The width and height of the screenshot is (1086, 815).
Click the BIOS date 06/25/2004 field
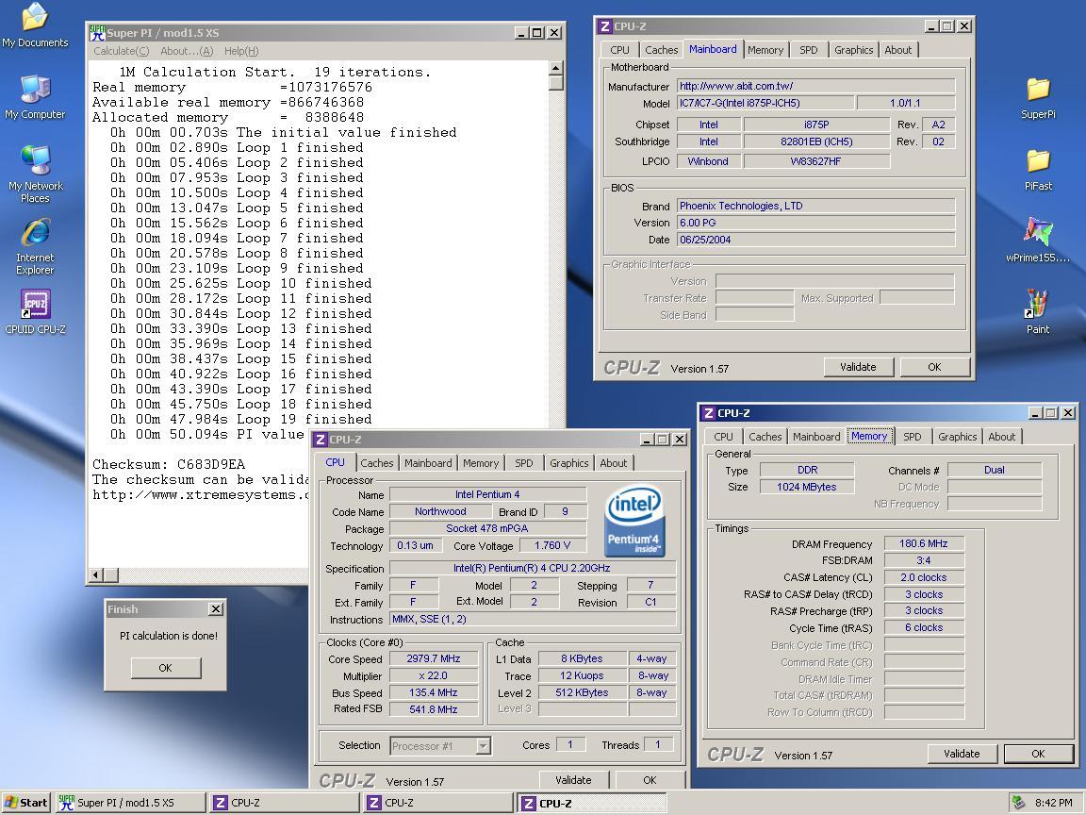815,240
